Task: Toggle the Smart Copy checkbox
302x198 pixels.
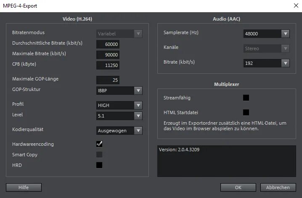Action: (99, 155)
